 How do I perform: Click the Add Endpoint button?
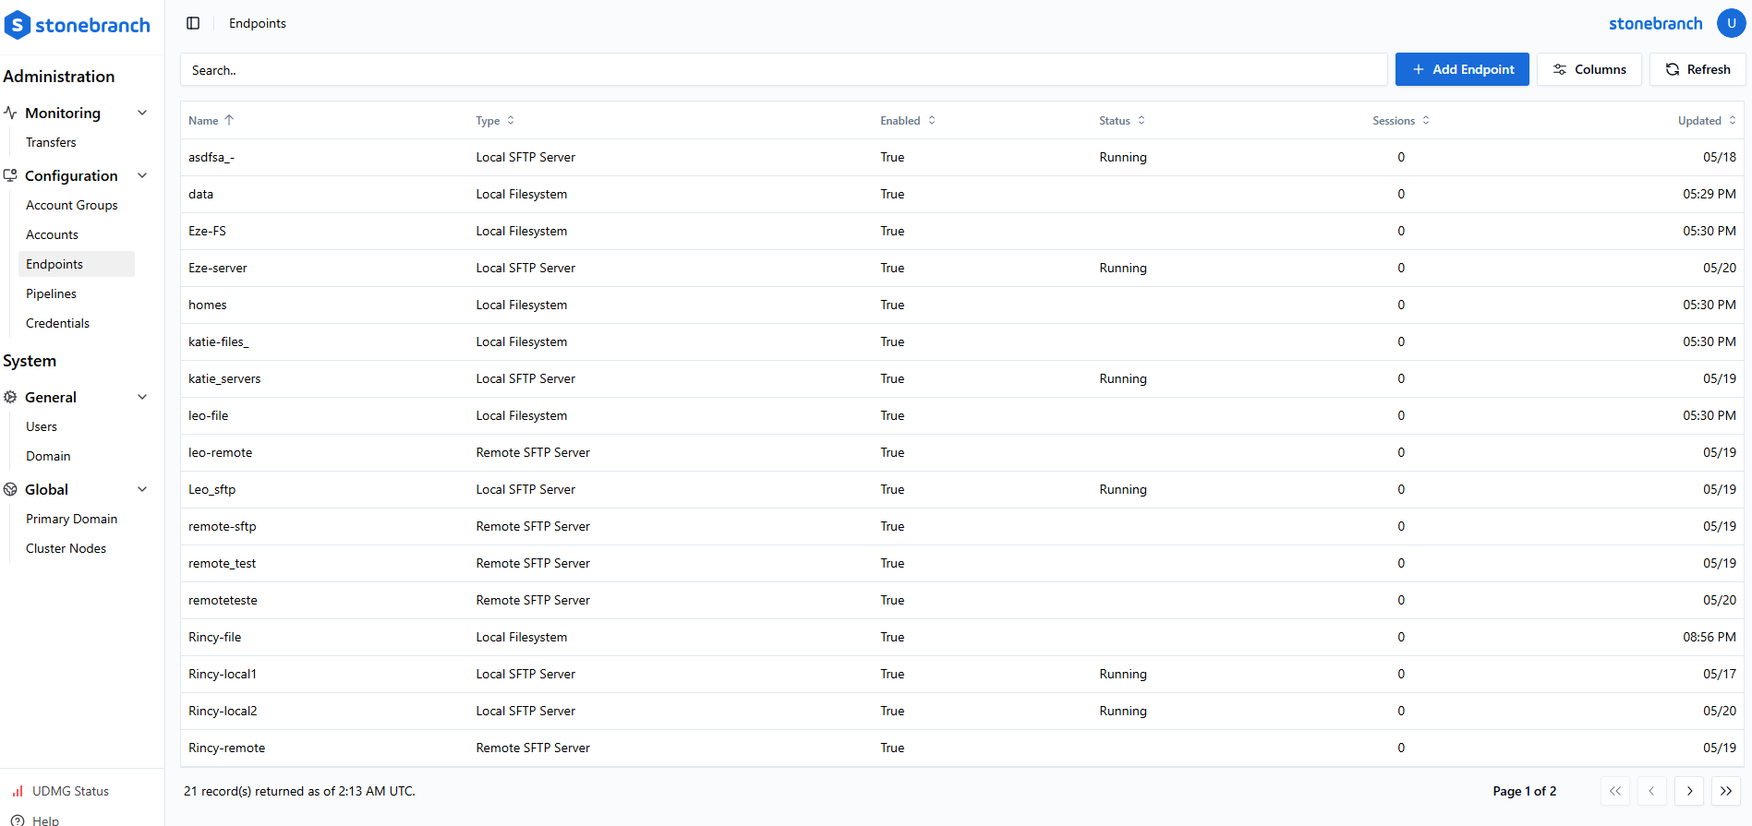[1461, 69]
